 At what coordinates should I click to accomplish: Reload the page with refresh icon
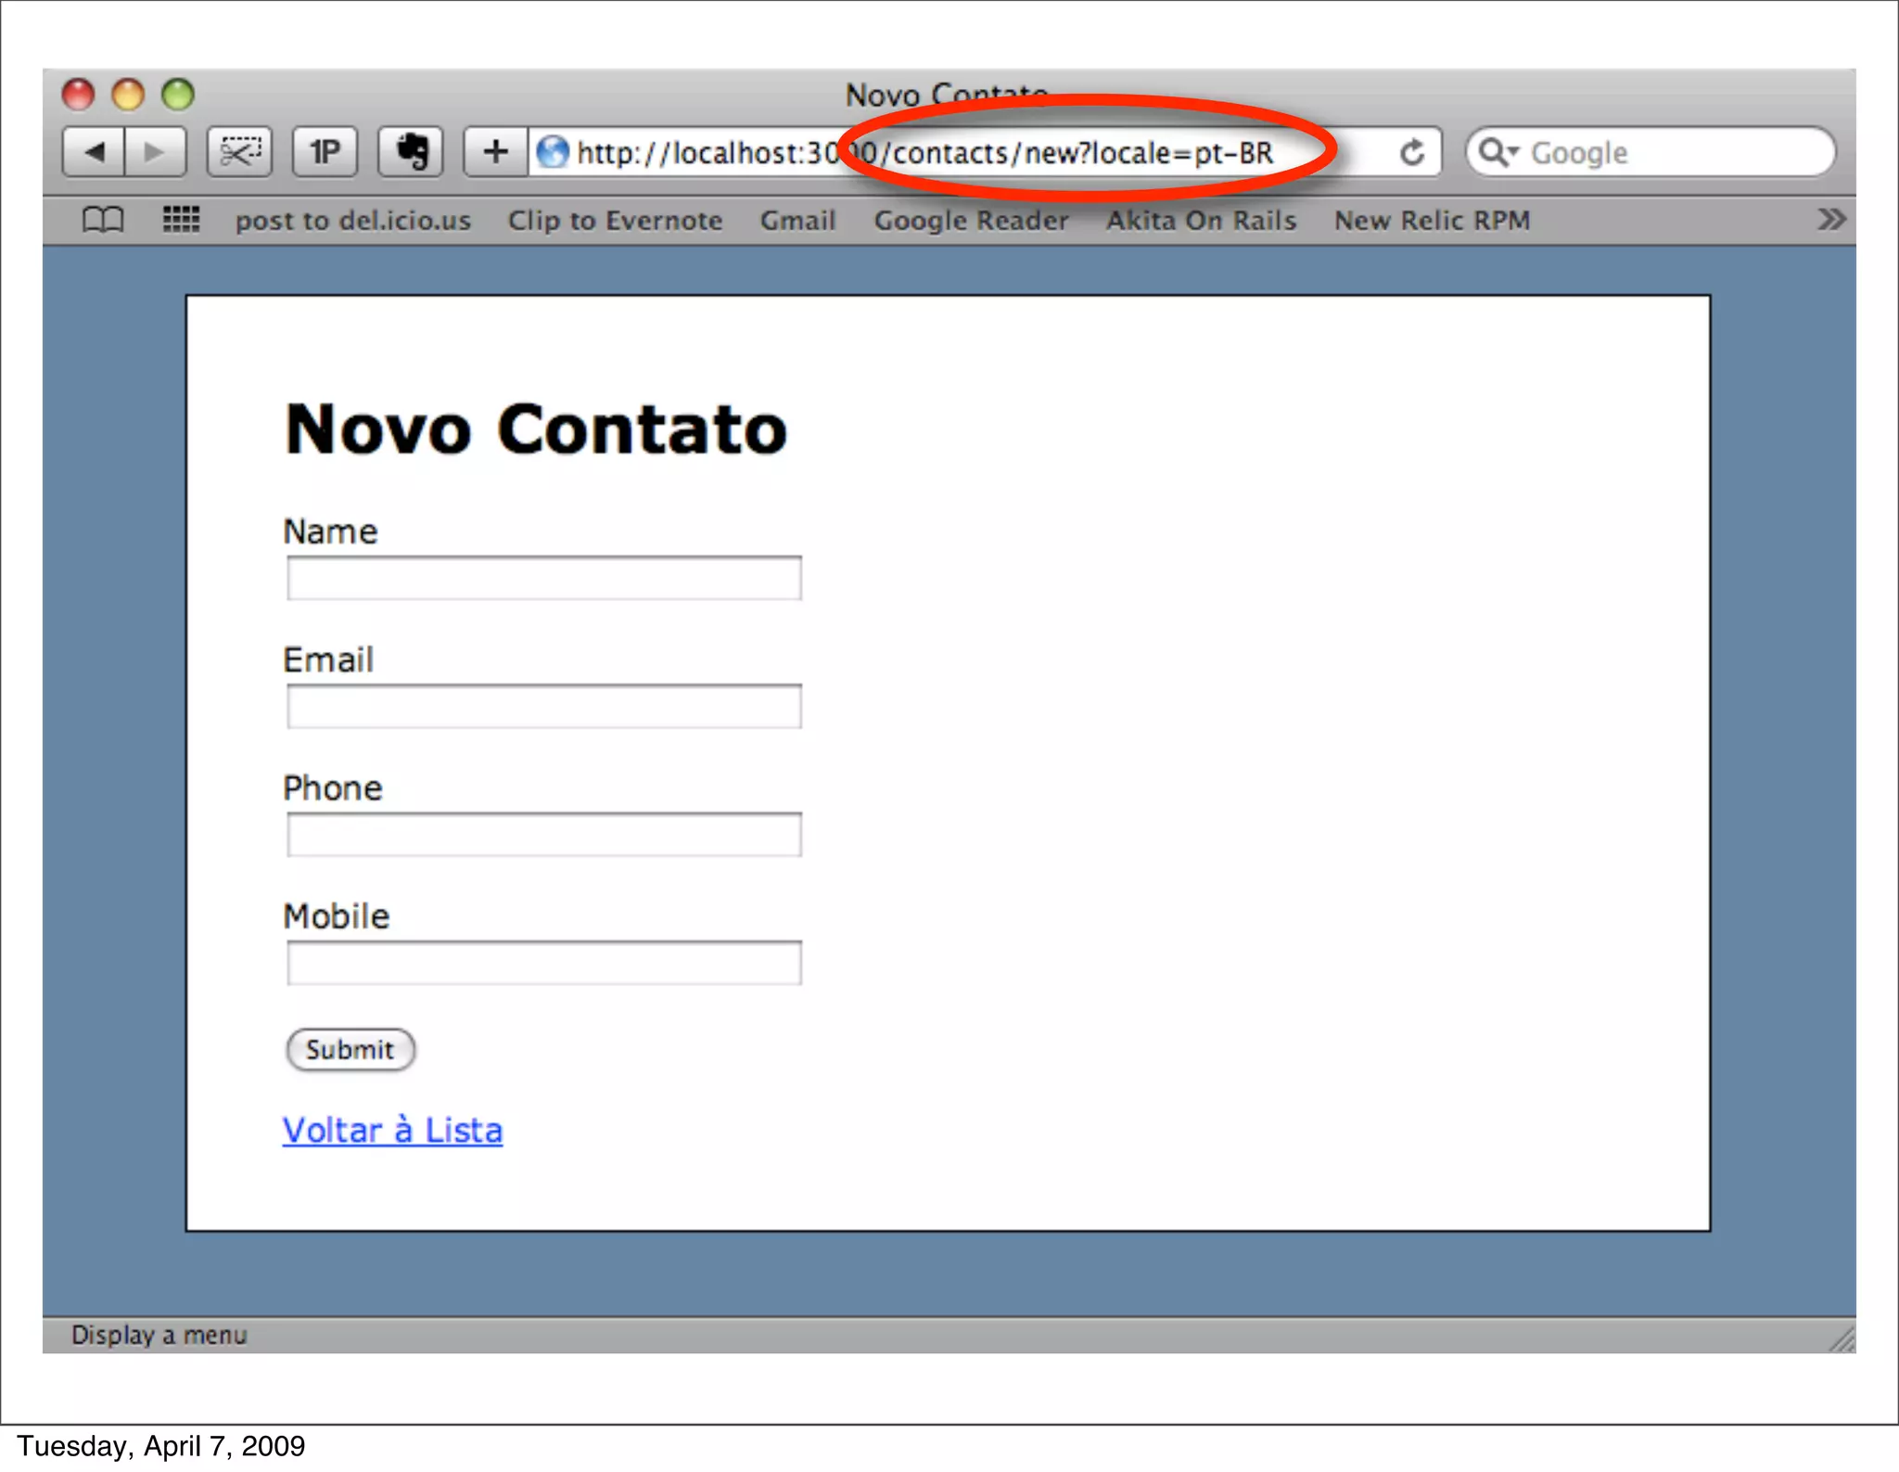tap(1411, 152)
